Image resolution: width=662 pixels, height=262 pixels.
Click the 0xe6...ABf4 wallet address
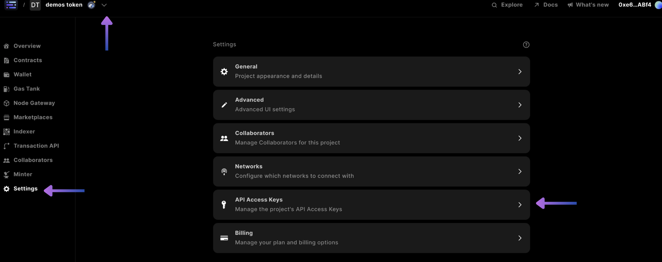(x=635, y=5)
